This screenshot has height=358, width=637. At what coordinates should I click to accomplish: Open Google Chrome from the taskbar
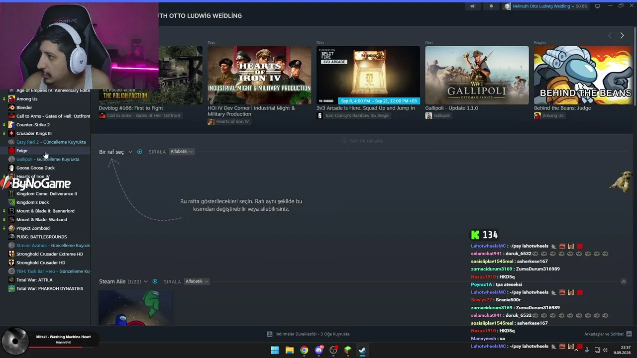304,350
